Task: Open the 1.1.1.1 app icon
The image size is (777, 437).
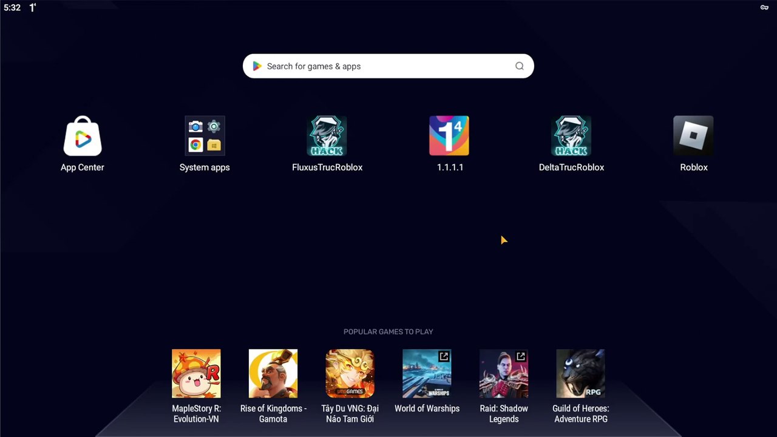Action: coord(449,137)
